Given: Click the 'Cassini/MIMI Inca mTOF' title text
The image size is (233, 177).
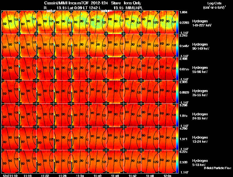Looking at the screenshot, I should [x=66, y=3].
